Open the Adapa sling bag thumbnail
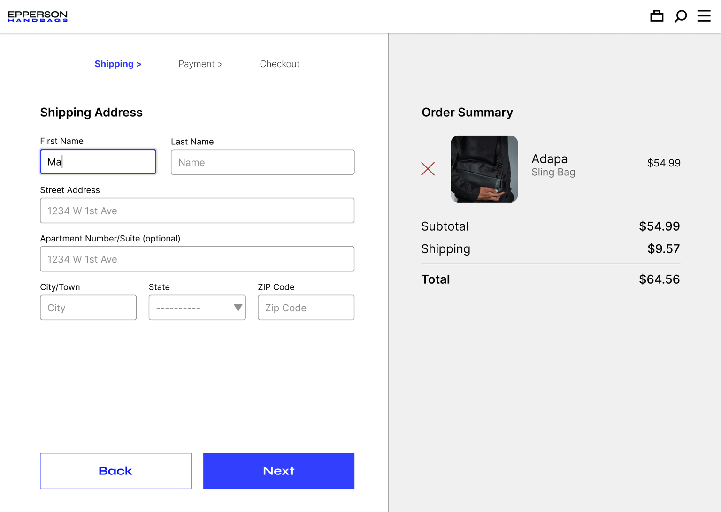Image resolution: width=721 pixels, height=512 pixels. (484, 169)
